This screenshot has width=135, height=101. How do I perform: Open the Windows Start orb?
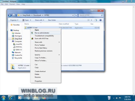click(x=4, y=98)
